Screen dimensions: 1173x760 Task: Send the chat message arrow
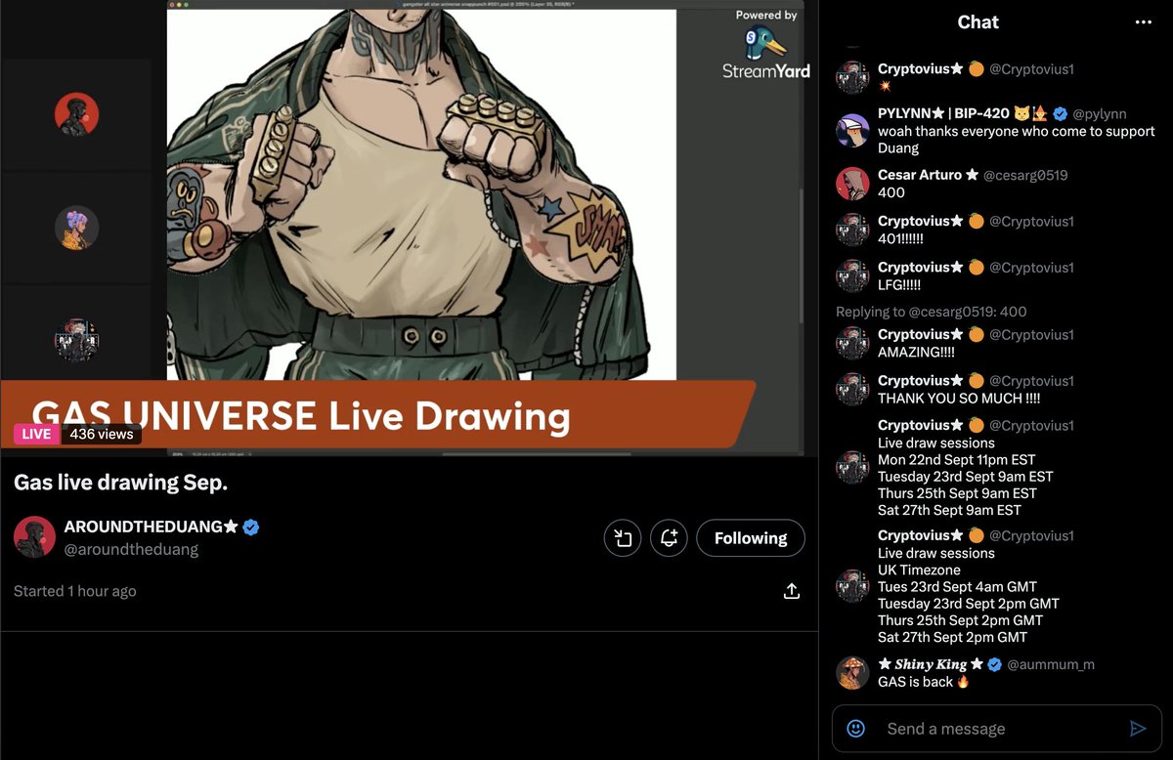coord(1137,729)
